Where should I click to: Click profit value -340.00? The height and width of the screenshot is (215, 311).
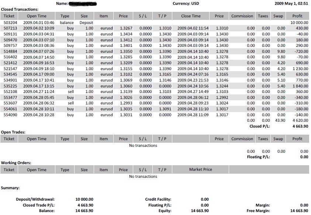[301, 97]
